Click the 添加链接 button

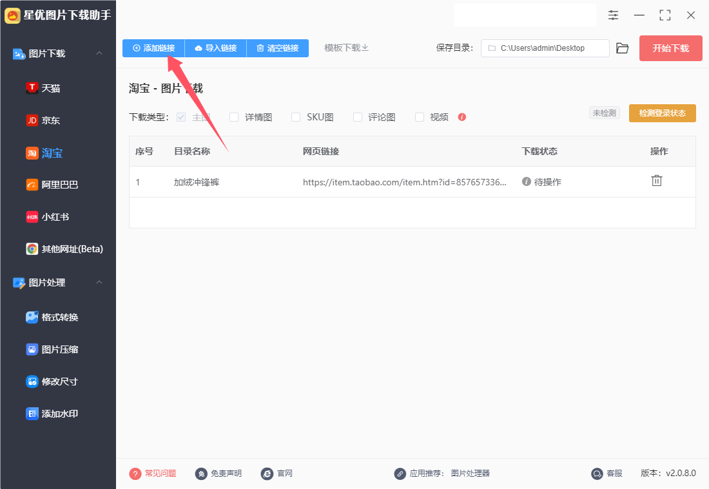pos(154,48)
